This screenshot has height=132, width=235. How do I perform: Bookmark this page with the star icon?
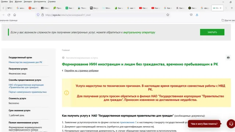point(168,15)
